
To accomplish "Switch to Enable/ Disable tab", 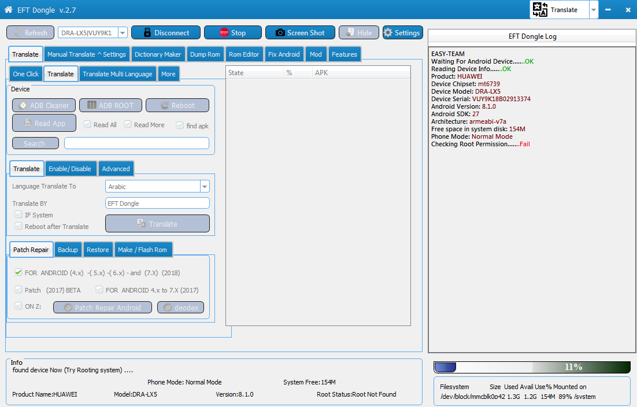I will 70,169.
